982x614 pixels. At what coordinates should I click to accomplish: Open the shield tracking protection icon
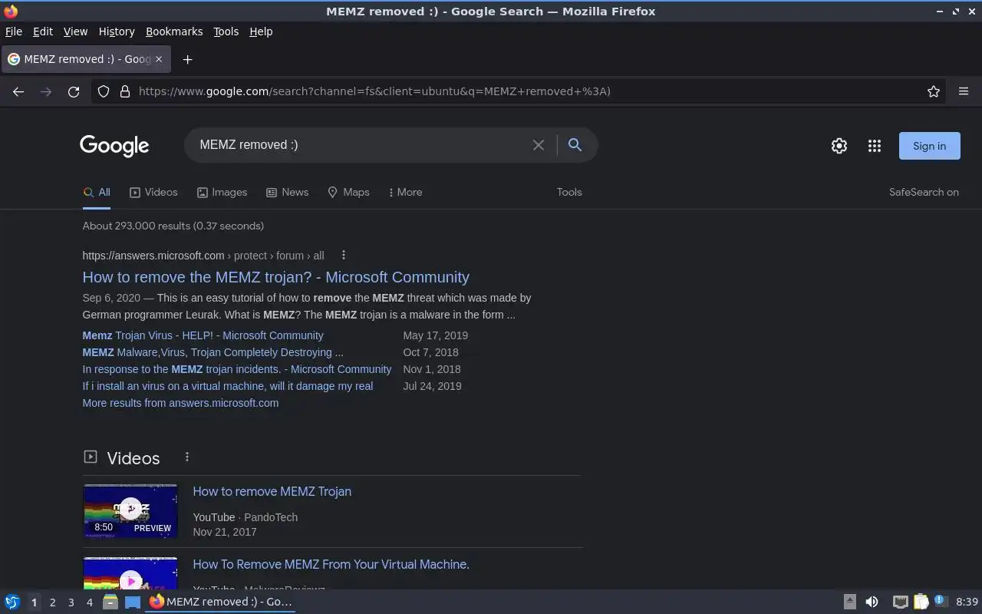(x=104, y=91)
